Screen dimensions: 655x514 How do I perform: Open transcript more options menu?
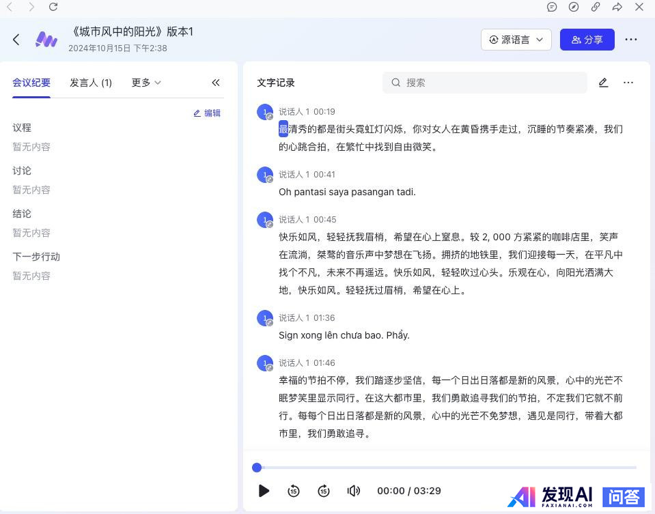tap(628, 83)
